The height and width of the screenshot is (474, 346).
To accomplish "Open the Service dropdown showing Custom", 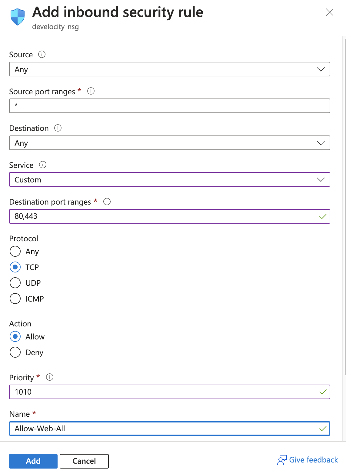I will 169,180.
